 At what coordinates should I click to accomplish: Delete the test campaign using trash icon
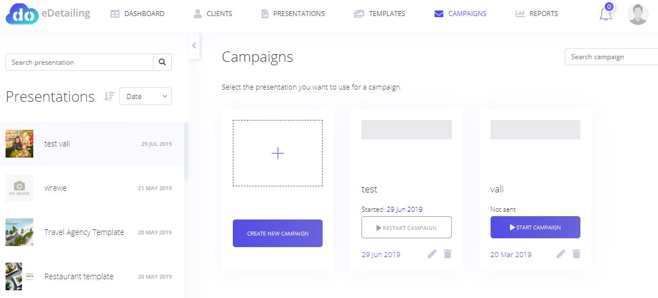click(448, 254)
